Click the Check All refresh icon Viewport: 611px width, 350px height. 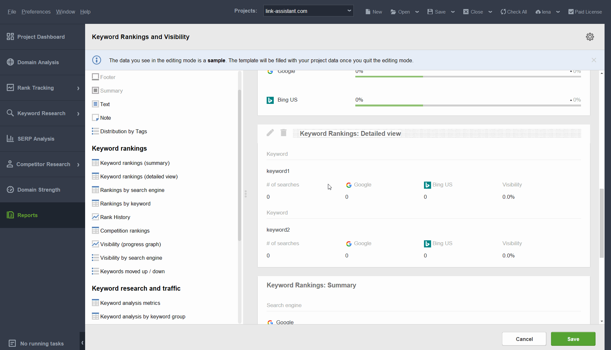[503, 12]
